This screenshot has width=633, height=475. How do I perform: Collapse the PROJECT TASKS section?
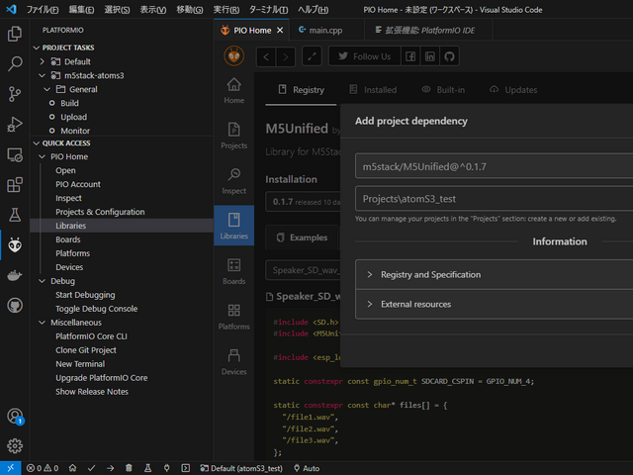pos(37,47)
